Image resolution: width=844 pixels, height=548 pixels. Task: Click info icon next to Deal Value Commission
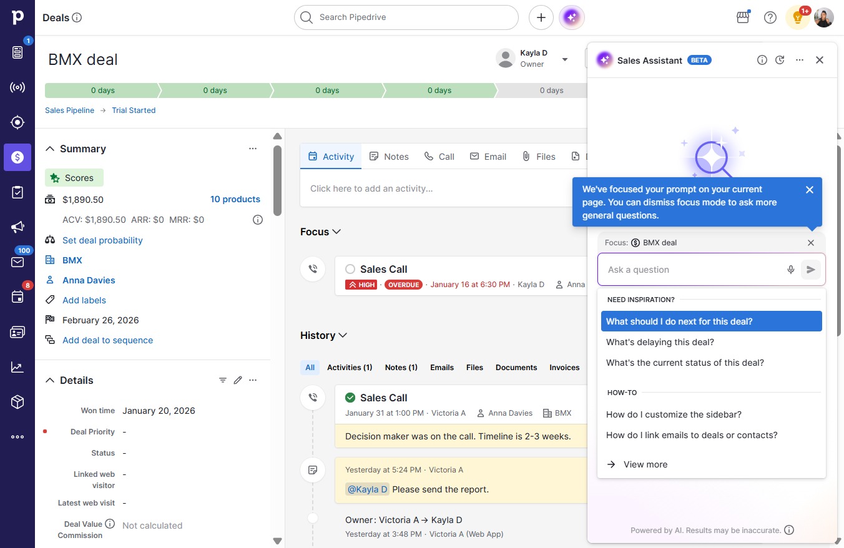click(110, 524)
